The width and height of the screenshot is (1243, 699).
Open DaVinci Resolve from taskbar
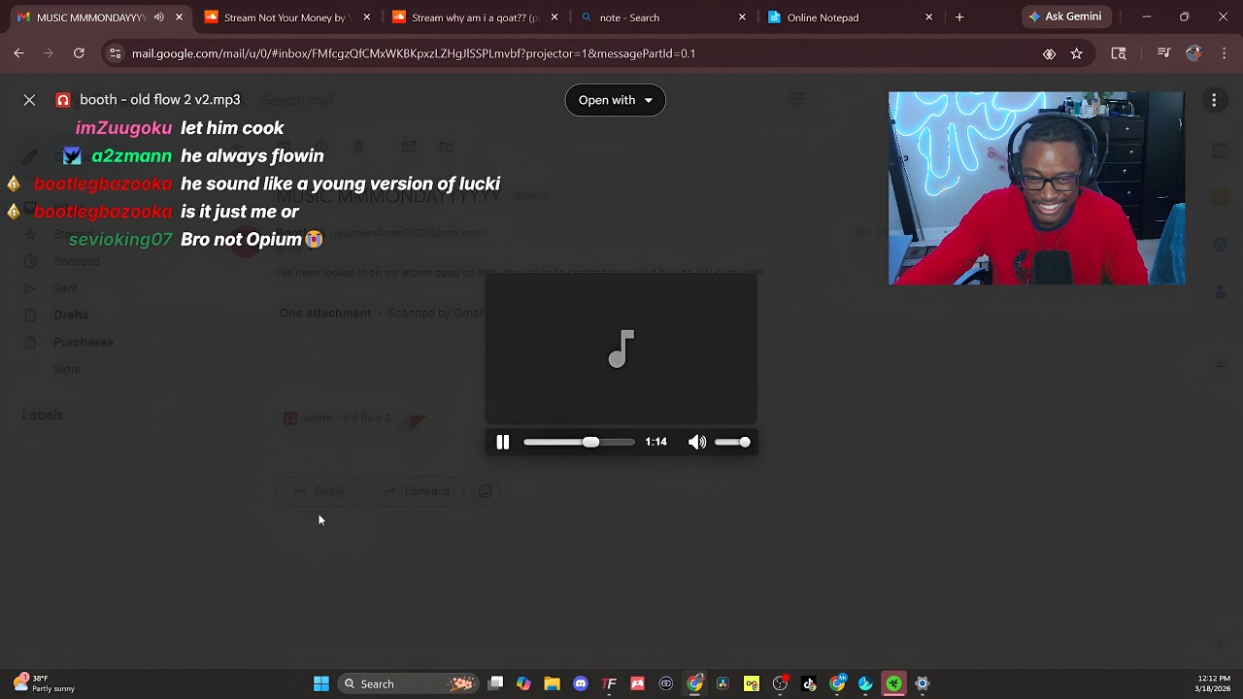[722, 683]
